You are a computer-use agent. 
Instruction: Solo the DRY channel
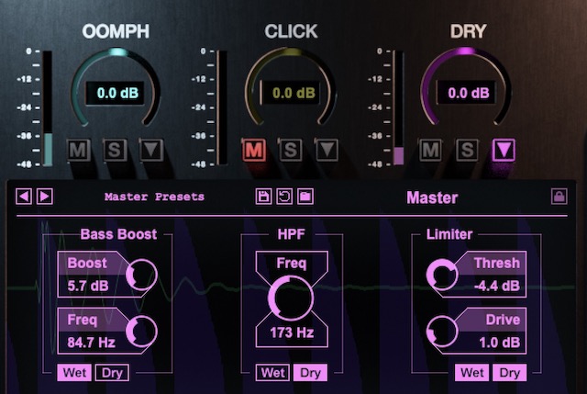click(467, 150)
